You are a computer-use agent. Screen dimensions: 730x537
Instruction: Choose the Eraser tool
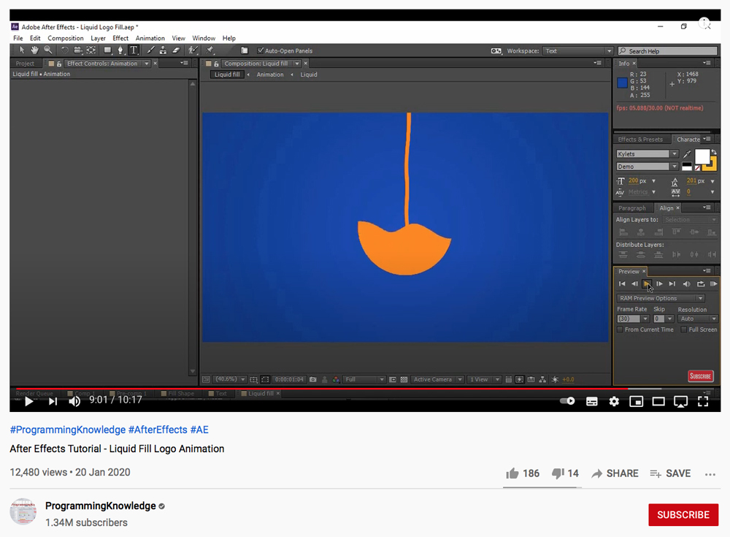point(176,50)
